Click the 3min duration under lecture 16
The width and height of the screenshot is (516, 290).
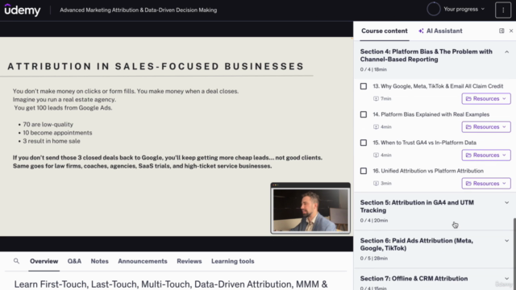point(385,184)
